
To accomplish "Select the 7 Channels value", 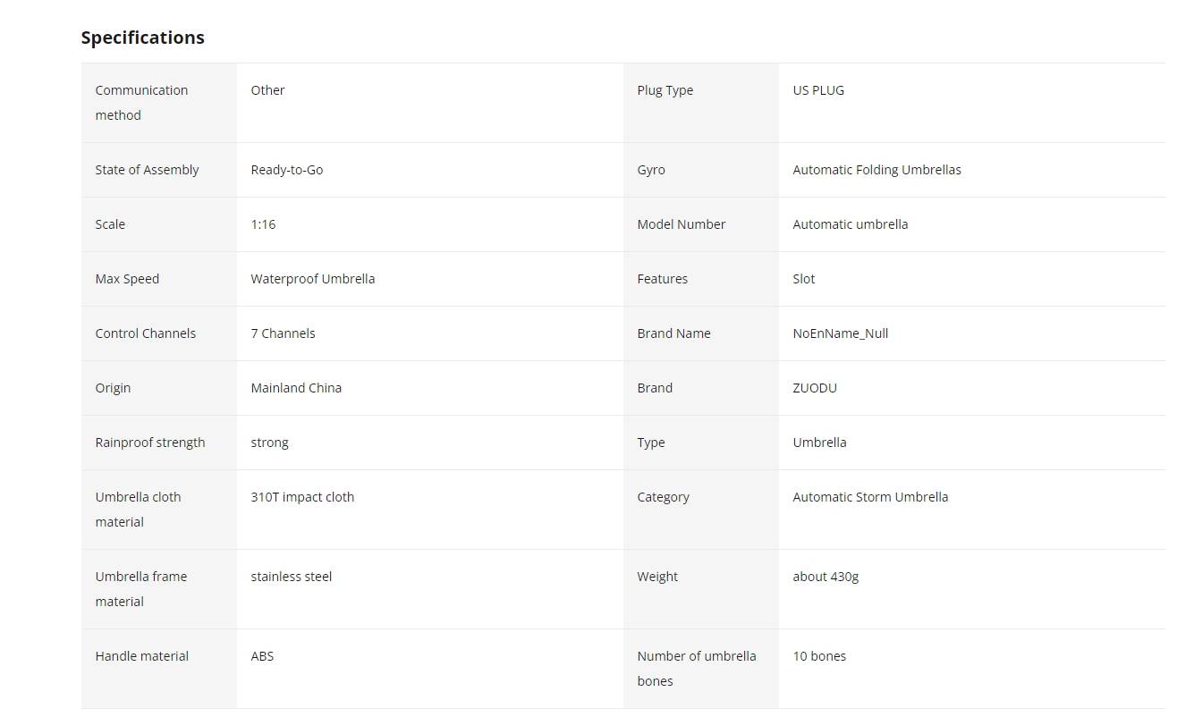I will pos(283,333).
